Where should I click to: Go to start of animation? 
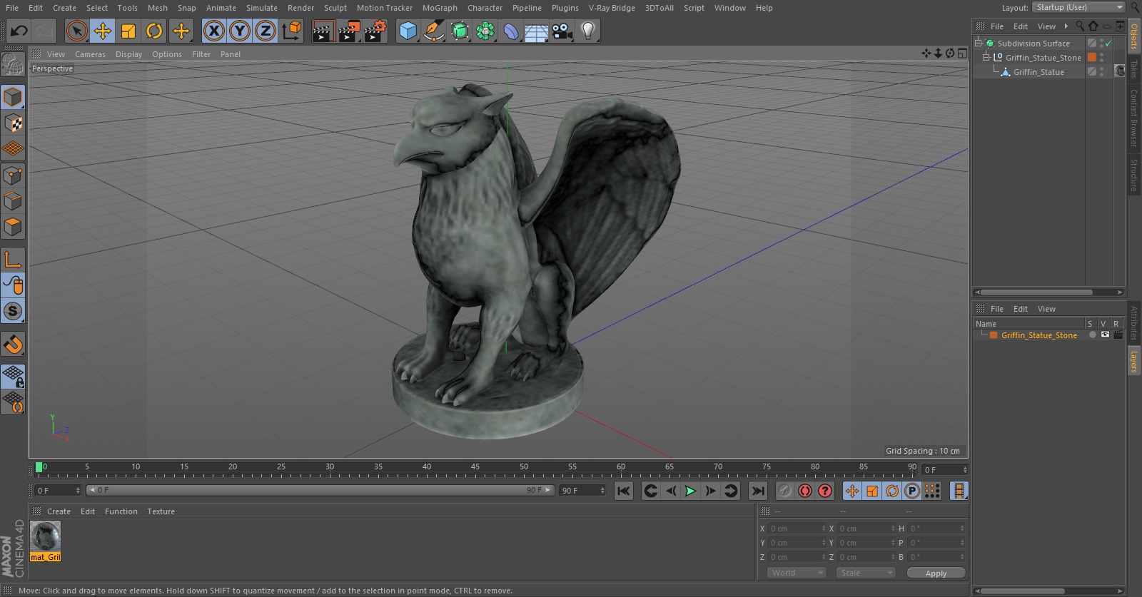coord(624,491)
